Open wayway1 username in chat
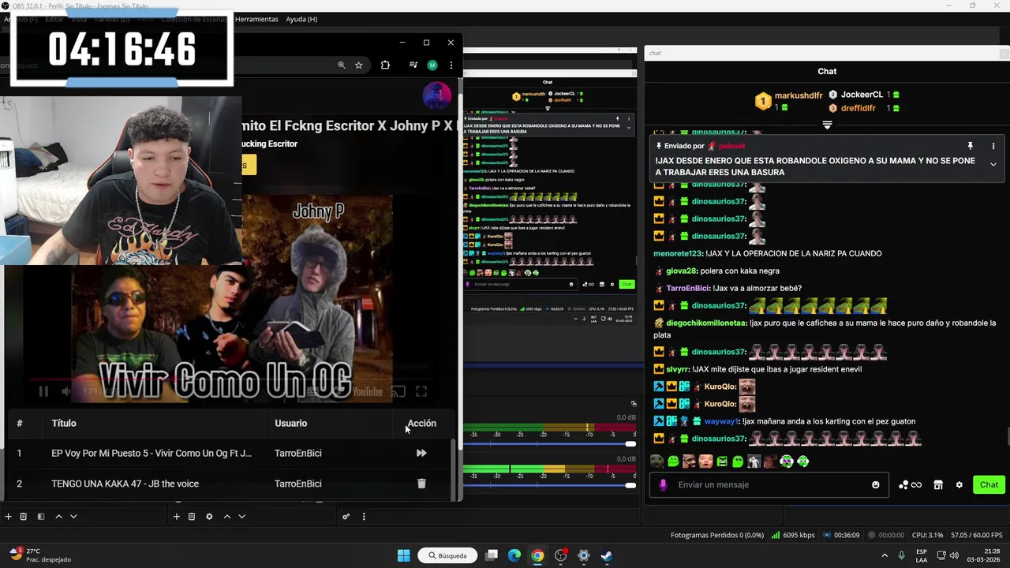Viewport: 1010px width, 568px height. tap(721, 421)
